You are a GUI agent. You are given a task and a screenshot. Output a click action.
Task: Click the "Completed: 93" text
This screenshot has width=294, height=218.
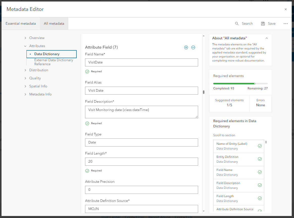[224, 88]
